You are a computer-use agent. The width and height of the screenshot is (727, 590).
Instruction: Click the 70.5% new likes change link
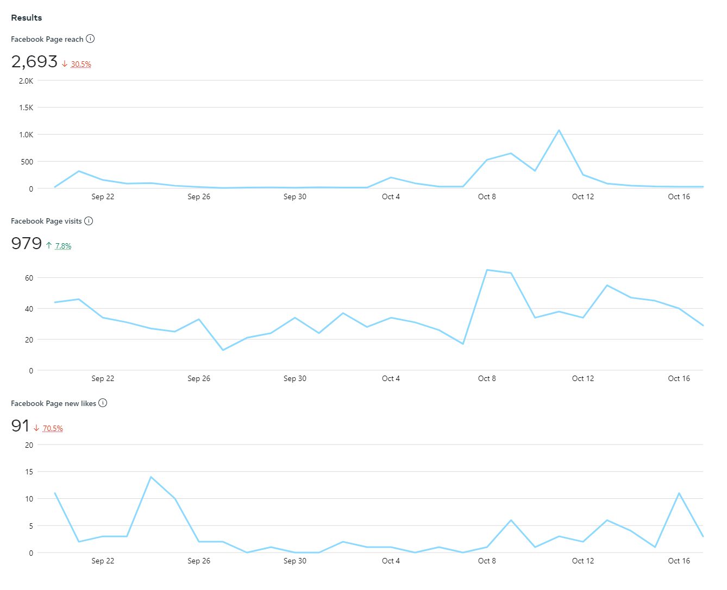(53, 428)
